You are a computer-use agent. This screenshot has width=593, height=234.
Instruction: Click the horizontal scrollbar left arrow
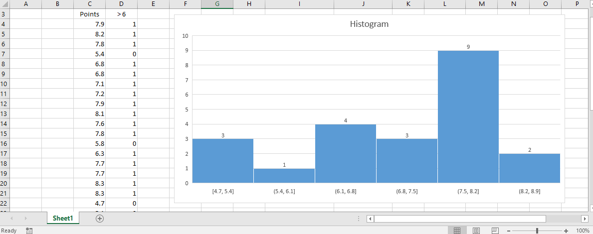click(370, 219)
